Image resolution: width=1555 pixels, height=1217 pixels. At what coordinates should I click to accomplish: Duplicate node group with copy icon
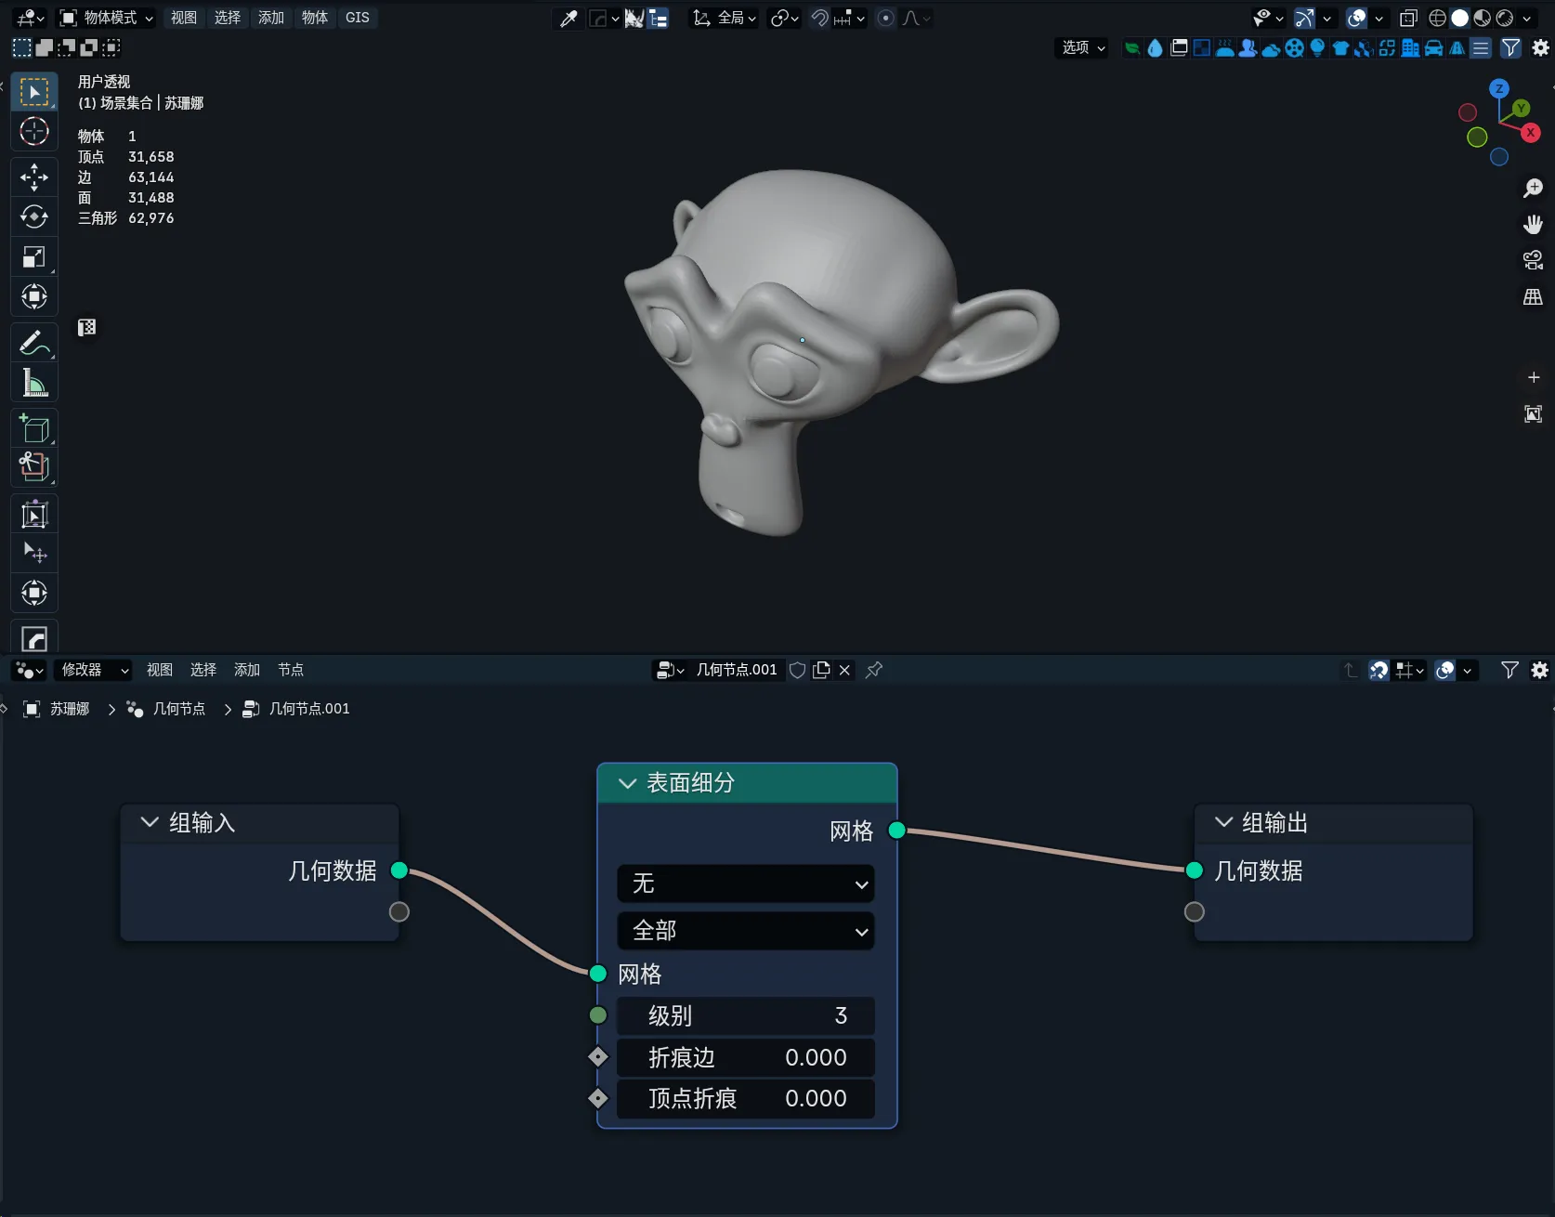pos(821,670)
